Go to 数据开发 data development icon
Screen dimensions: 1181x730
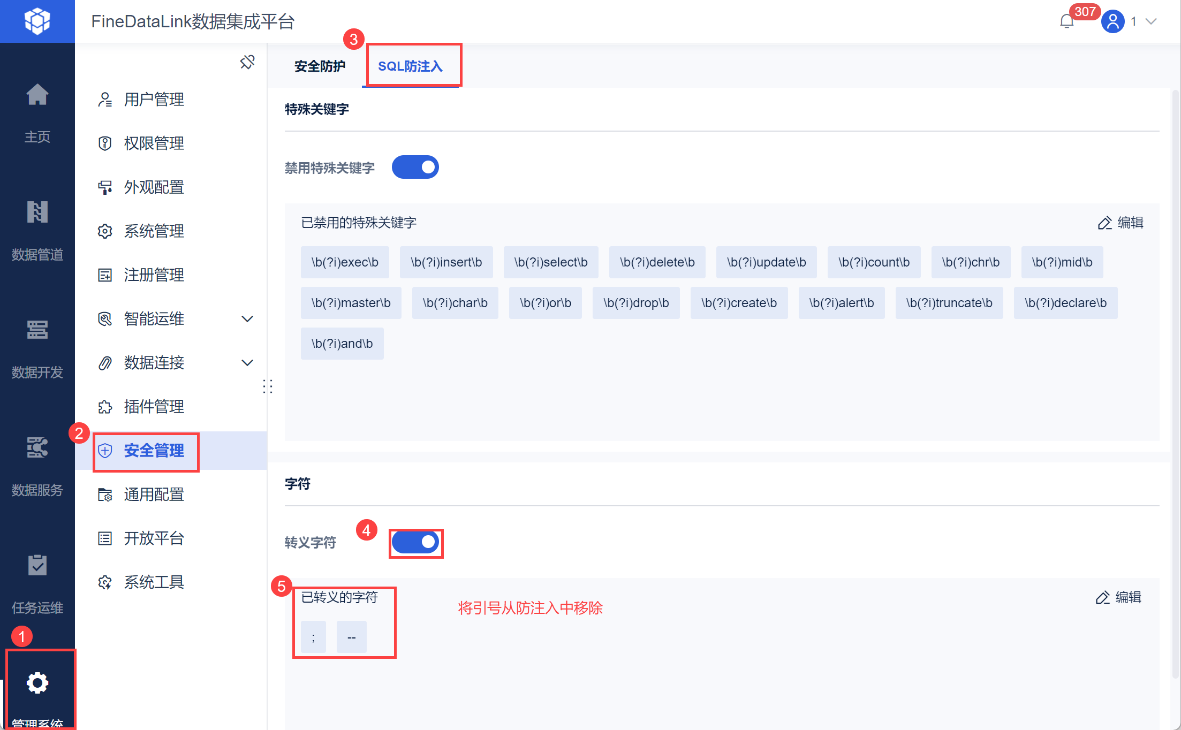[x=37, y=330]
